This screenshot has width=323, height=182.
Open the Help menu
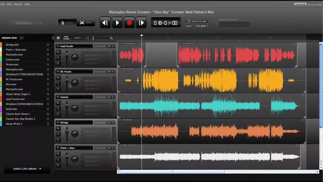tap(27, 4)
